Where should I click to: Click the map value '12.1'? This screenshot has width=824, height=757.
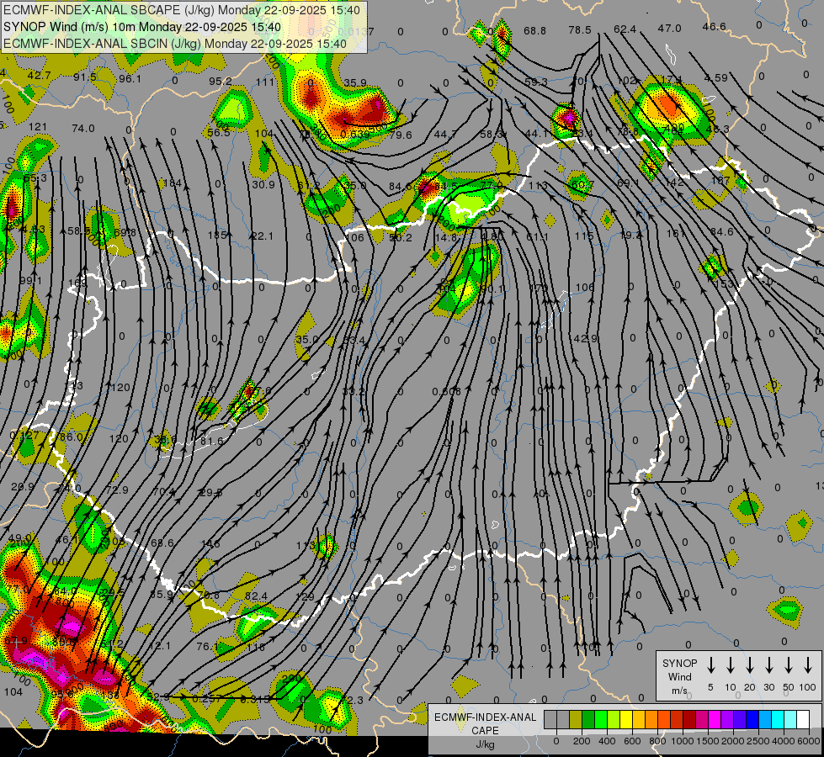[159, 645]
